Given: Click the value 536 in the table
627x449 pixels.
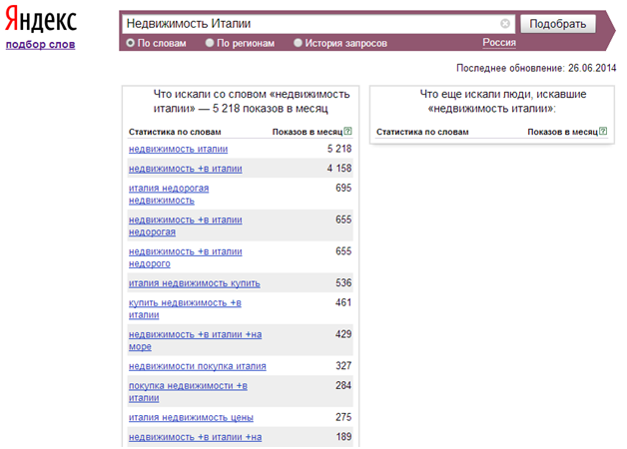Looking at the screenshot, I should pos(343,282).
